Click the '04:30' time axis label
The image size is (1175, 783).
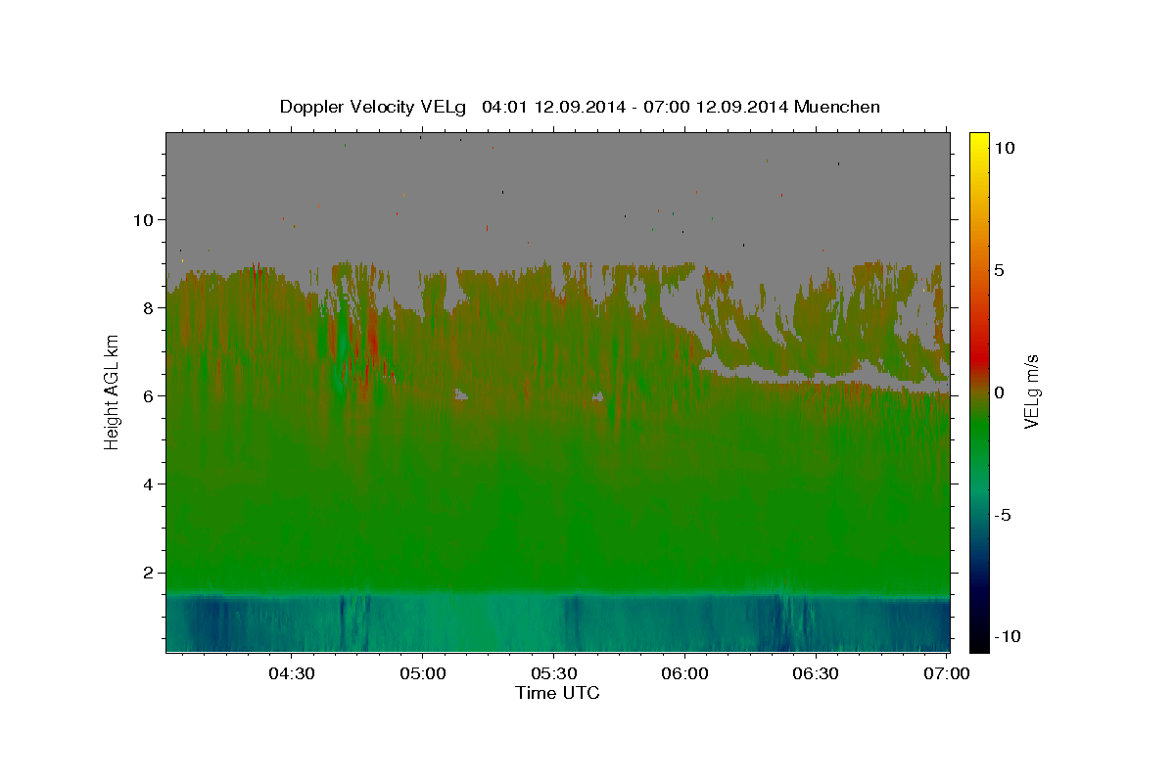(x=292, y=673)
